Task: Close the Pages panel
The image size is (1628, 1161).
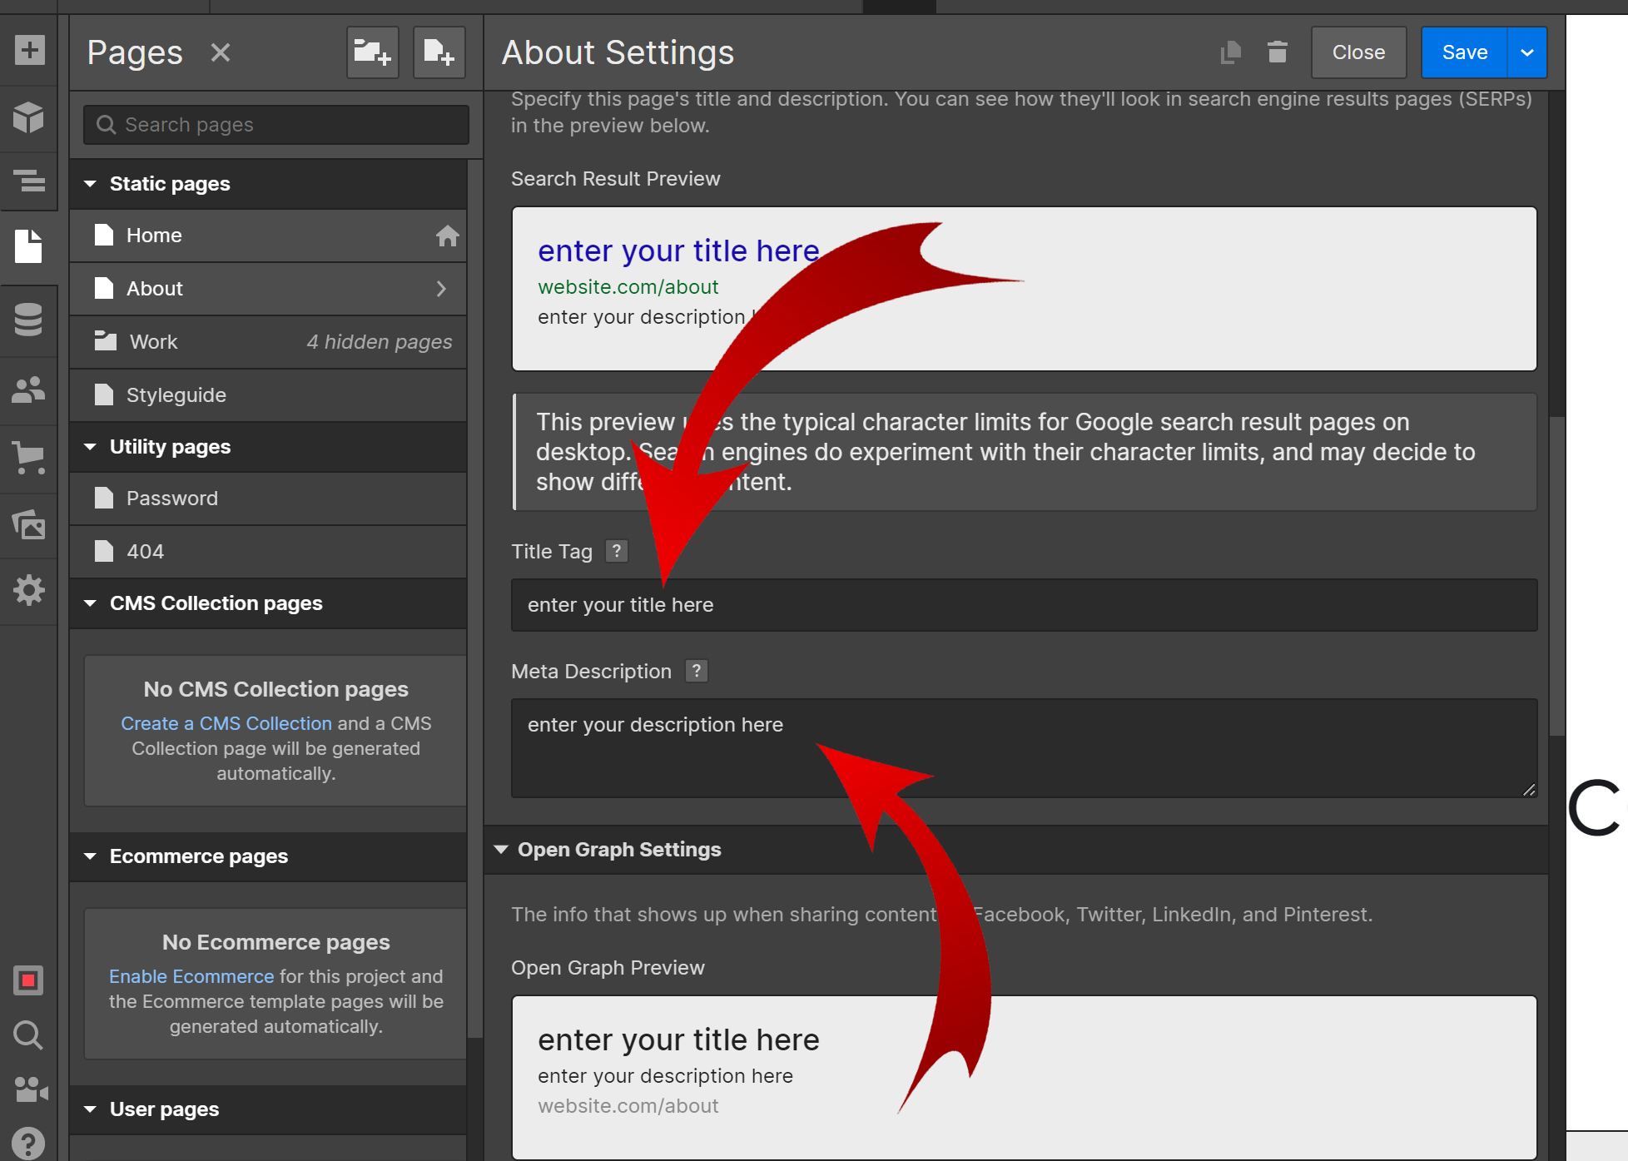Action: coord(221,52)
